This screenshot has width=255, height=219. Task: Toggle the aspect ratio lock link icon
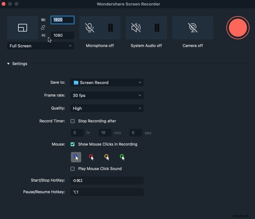(43, 28)
